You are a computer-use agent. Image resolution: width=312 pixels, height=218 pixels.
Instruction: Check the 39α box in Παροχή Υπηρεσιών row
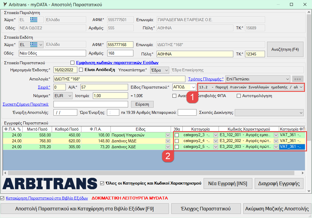click(177, 135)
